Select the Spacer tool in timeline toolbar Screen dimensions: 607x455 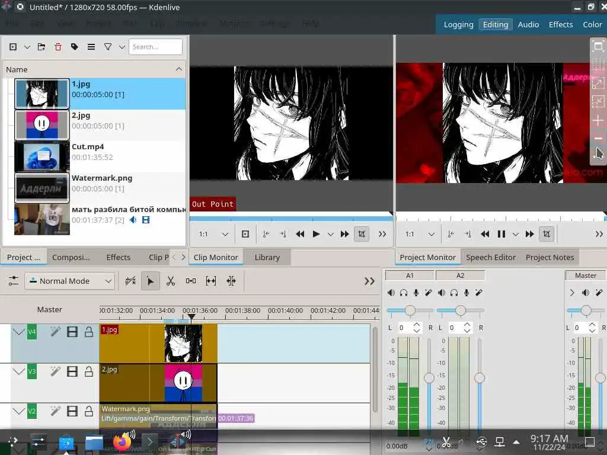pos(191,281)
